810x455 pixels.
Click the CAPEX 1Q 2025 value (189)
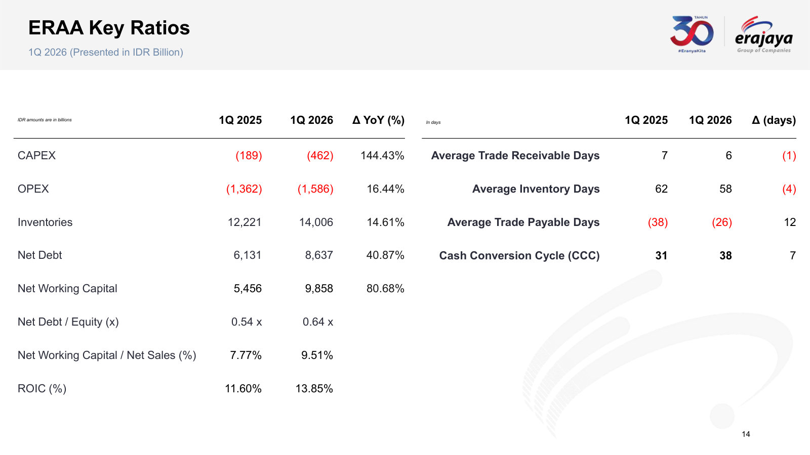tap(249, 156)
